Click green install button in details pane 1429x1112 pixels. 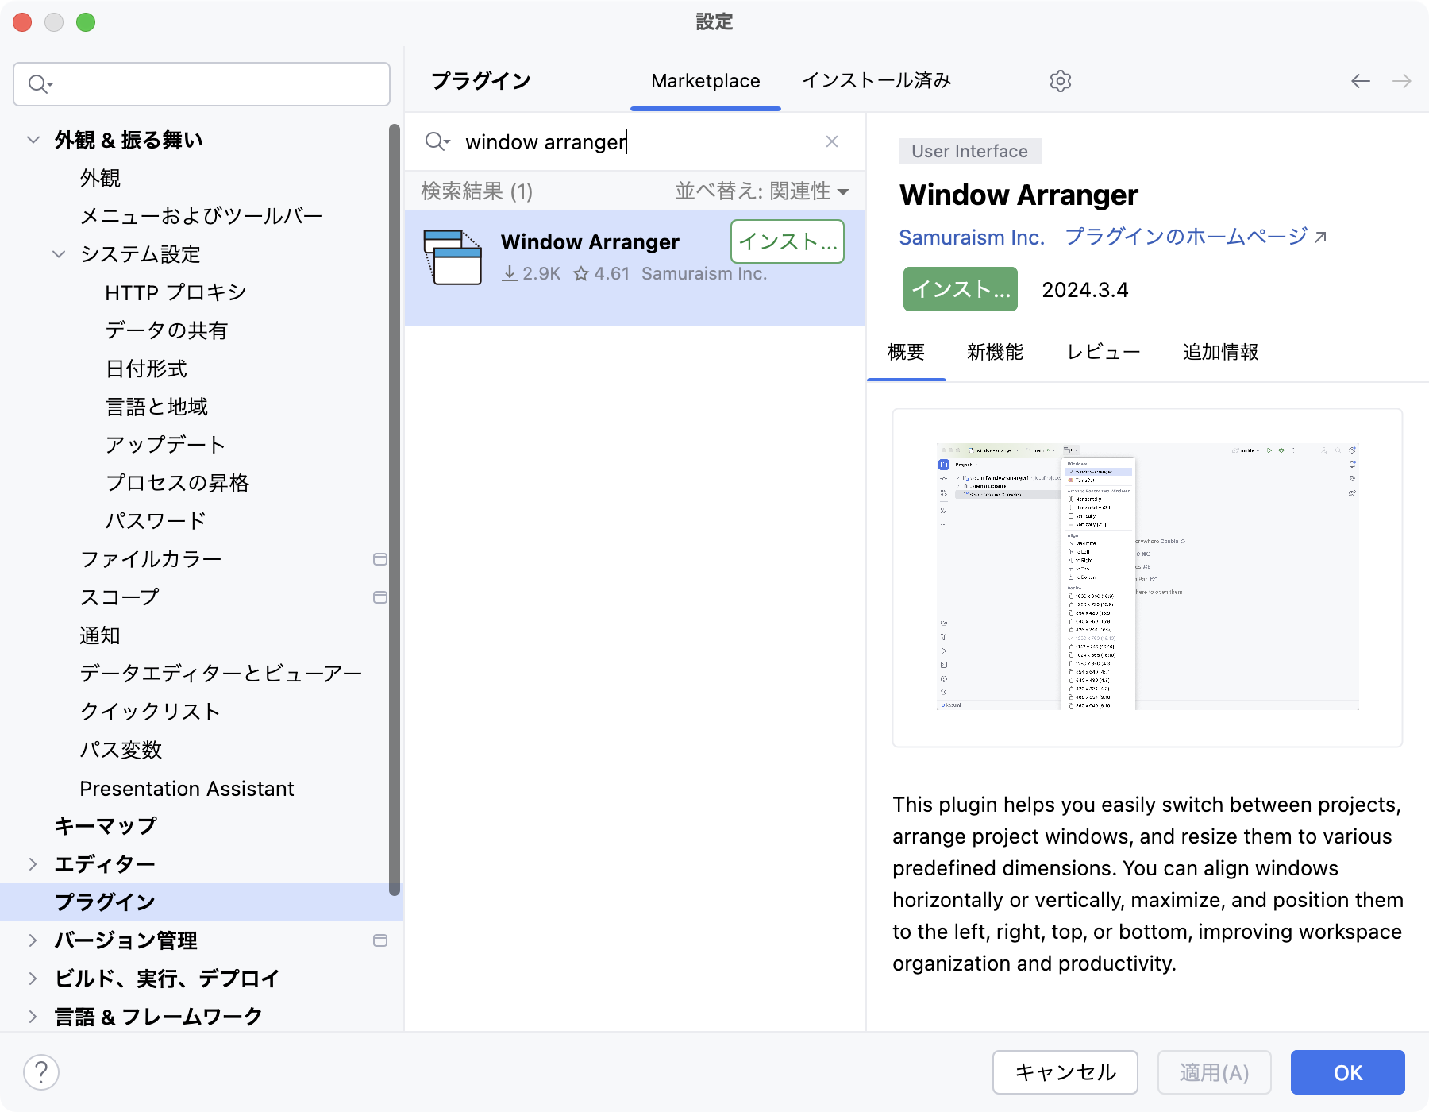coord(961,289)
